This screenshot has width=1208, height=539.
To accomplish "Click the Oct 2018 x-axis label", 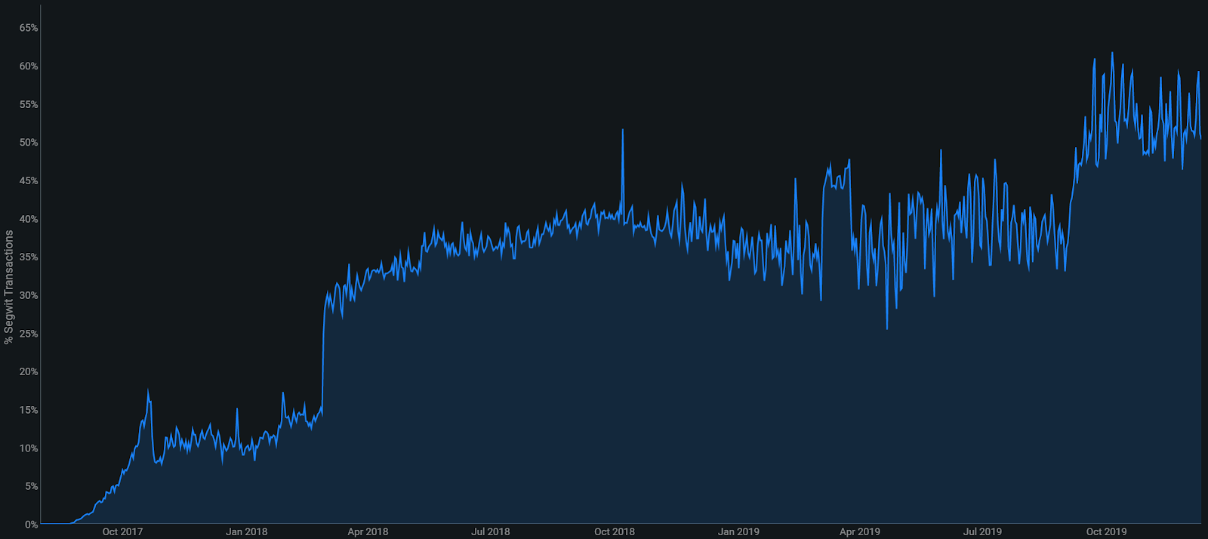I will (x=615, y=531).
